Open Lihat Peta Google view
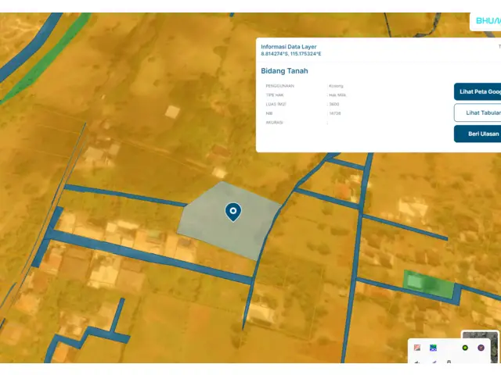The image size is (501, 375). 478,91
